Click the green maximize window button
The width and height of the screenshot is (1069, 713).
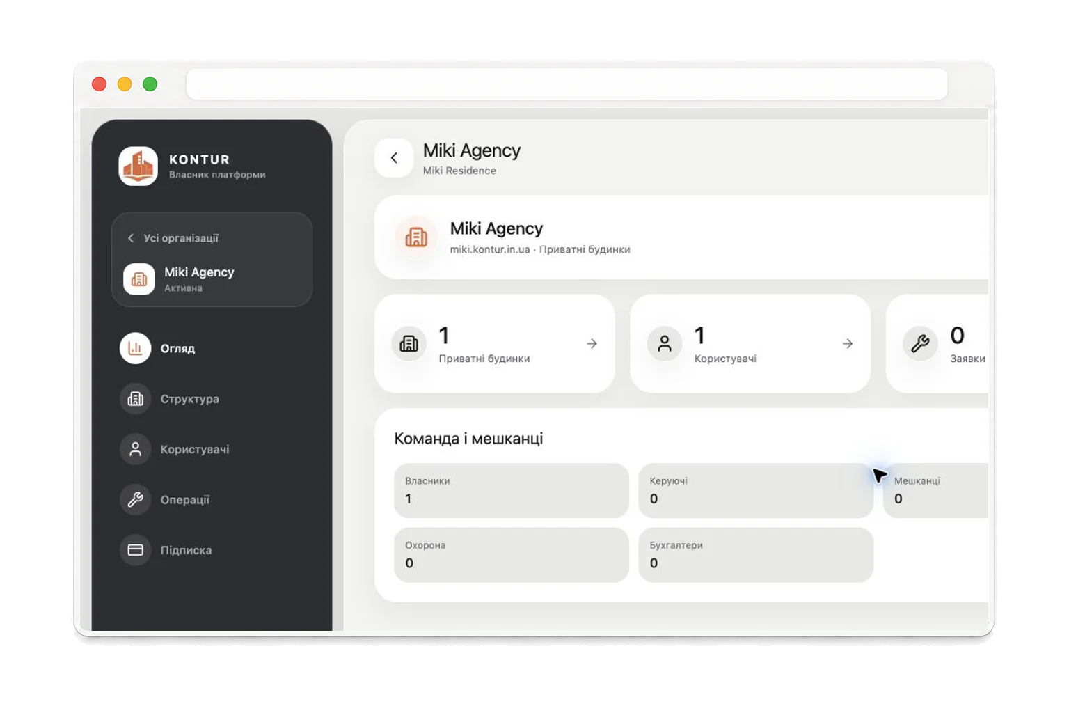click(x=150, y=84)
